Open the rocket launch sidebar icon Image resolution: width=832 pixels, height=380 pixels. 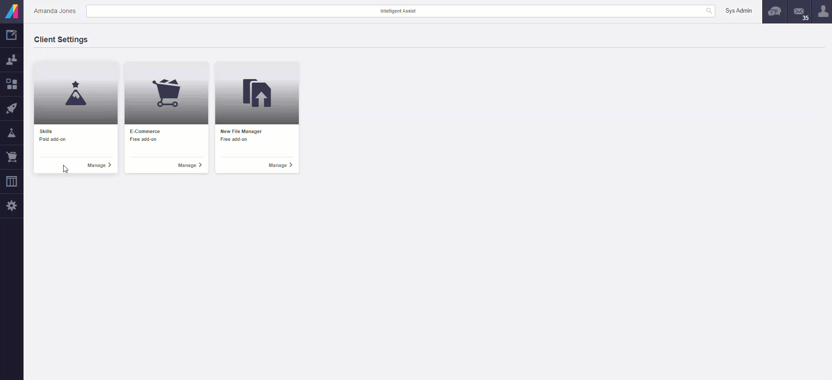(x=12, y=108)
